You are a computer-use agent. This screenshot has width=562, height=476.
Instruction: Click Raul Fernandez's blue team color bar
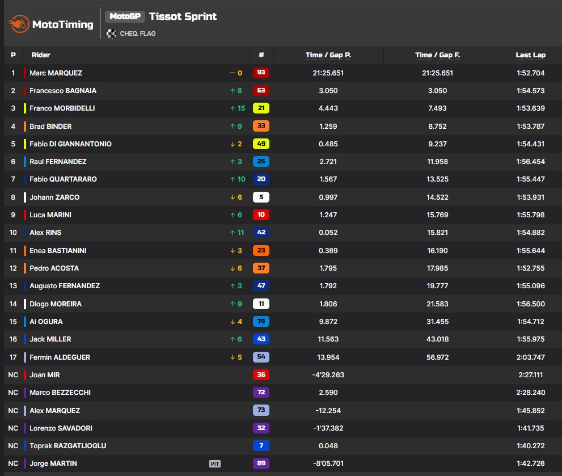(25, 162)
